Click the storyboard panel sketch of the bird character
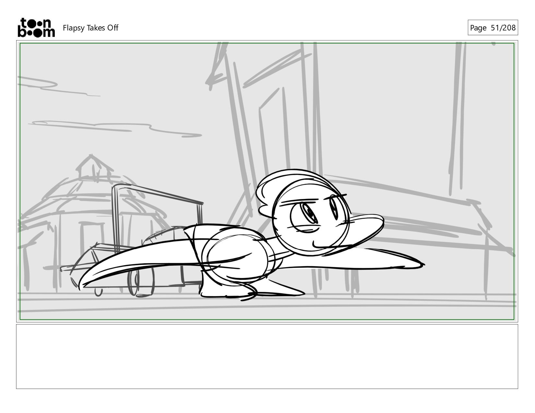The image size is (535, 413). (267, 181)
